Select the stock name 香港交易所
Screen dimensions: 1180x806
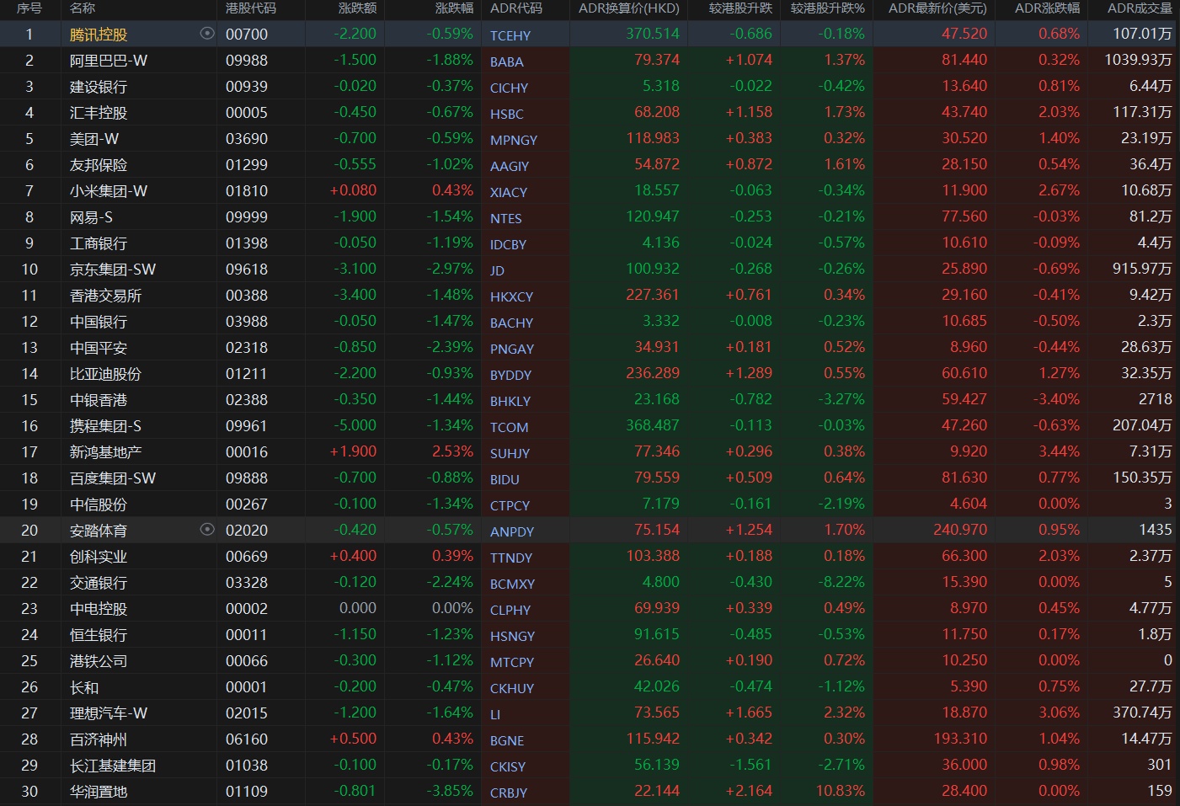tap(105, 296)
